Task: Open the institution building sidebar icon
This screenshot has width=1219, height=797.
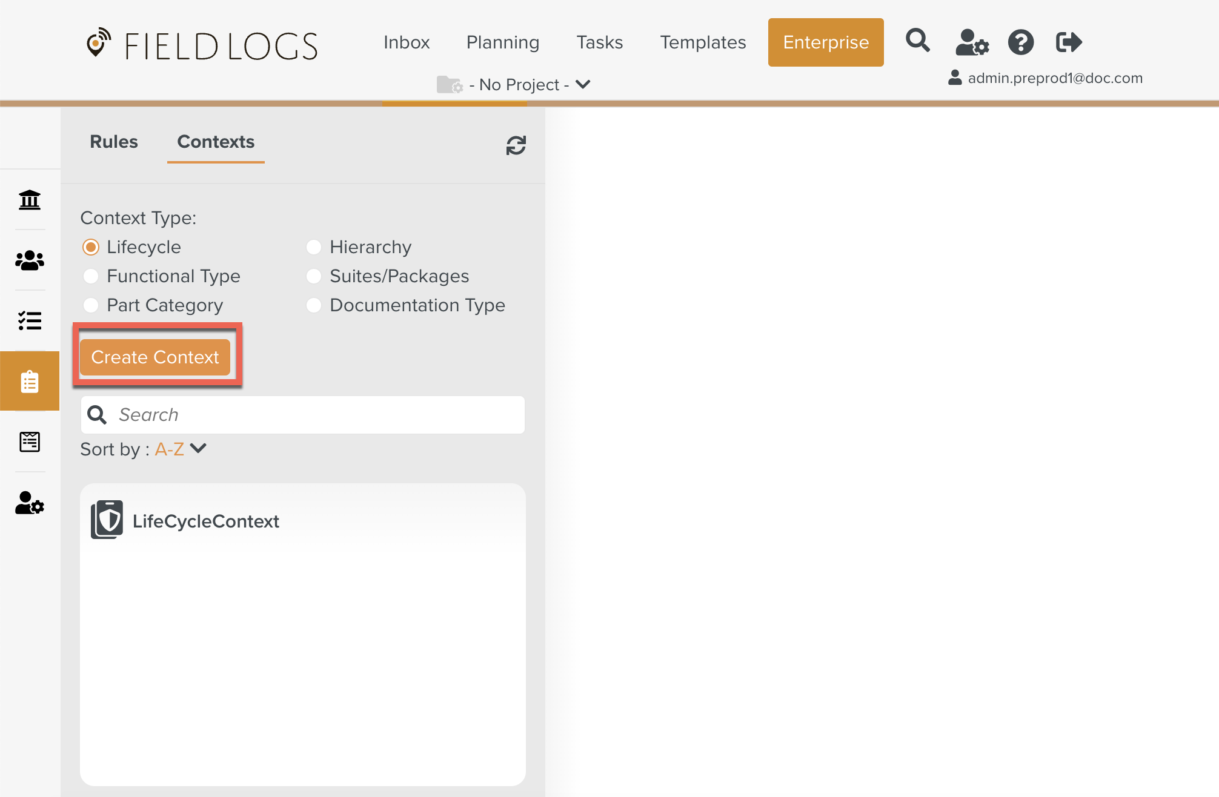Action: (x=29, y=199)
